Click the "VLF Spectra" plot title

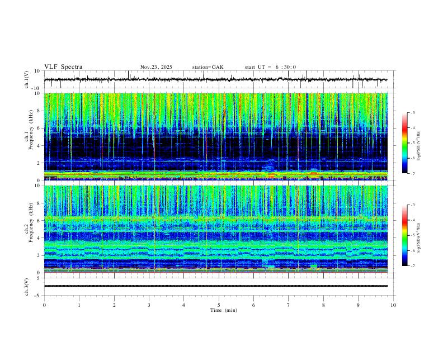(x=63, y=67)
